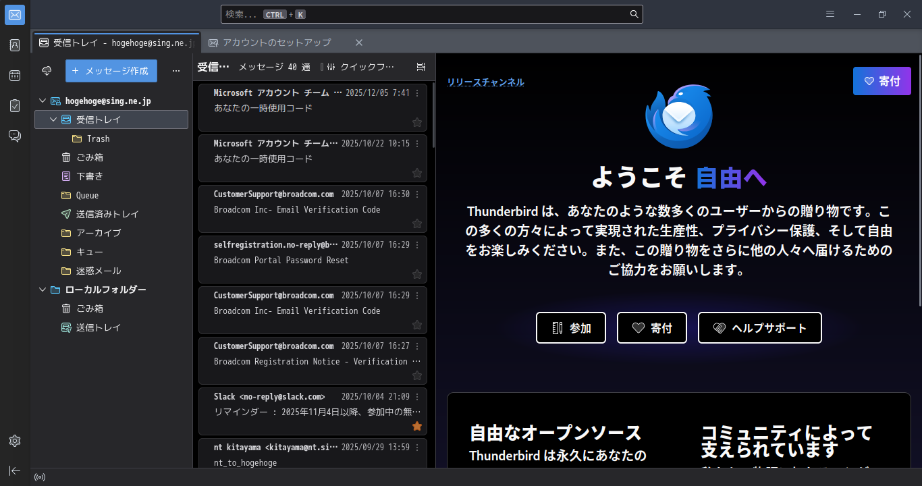Open message list display options
The height and width of the screenshot is (486, 922).
click(421, 67)
